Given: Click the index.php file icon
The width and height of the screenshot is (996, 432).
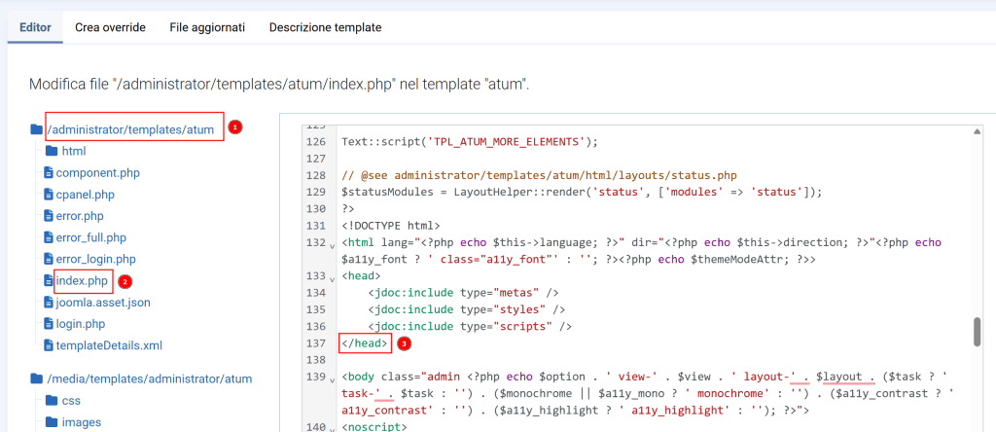Looking at the screenshot, I should (x=49, y=281).
